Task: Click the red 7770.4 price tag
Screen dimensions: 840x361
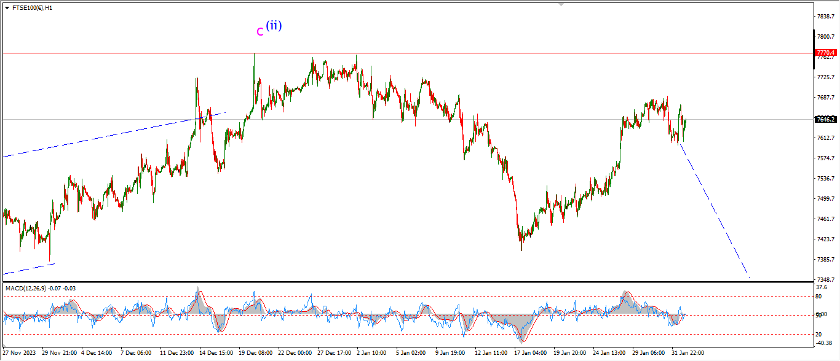Action: (x=825, y=53)
